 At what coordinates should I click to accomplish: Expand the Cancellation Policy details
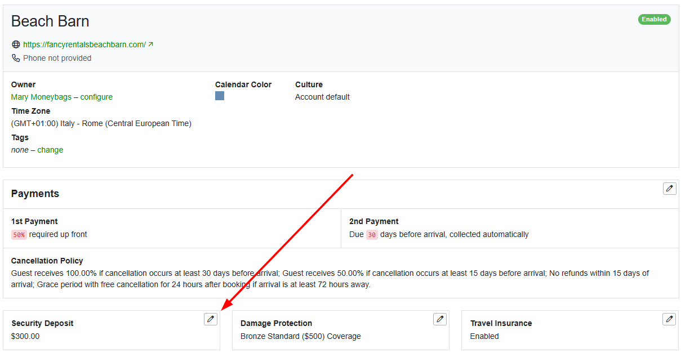tap(47, 260)
